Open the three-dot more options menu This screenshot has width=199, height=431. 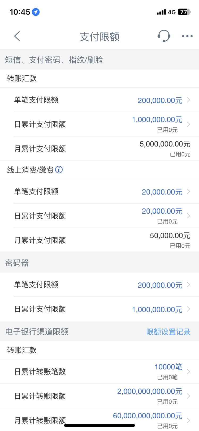point(187,36)
